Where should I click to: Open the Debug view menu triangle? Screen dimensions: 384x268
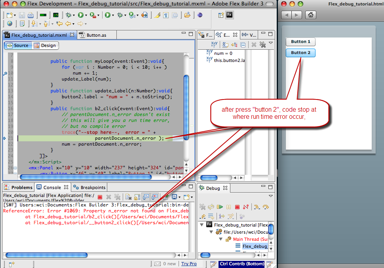(271, 196)
